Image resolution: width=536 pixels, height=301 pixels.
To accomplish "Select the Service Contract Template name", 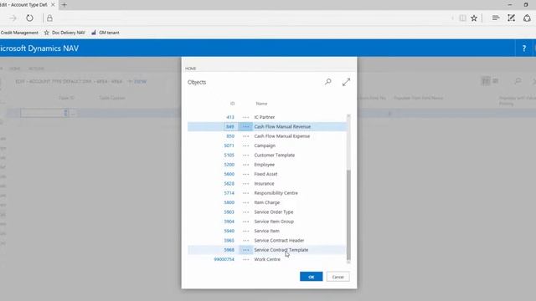I will (281, 250).
